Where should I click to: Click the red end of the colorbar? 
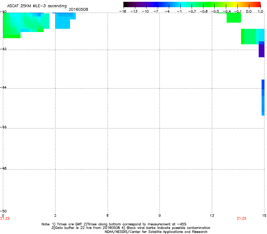pyautogui.click(x=258, y=4)
